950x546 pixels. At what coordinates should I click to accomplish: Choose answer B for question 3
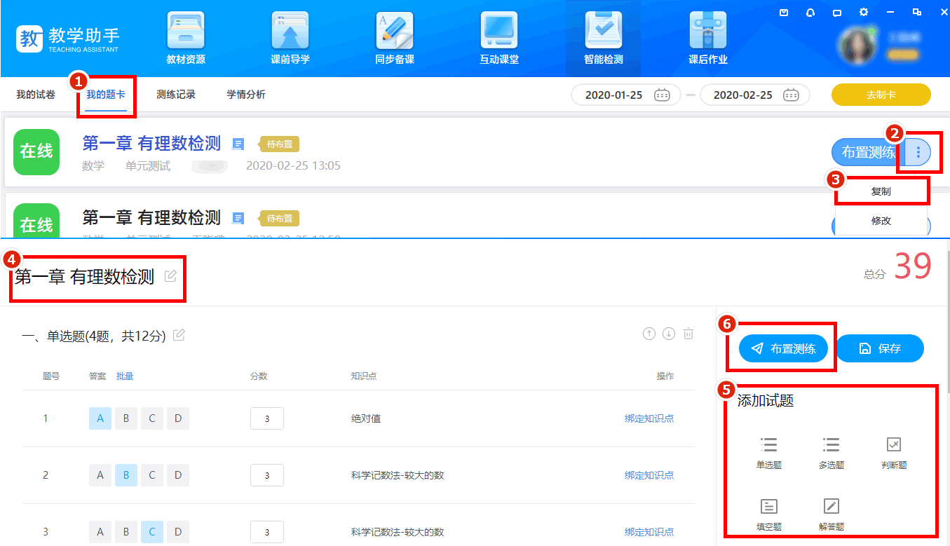(126, 532)
